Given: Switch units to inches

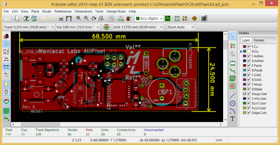Looking at the screenshot, I should [6, 59].
